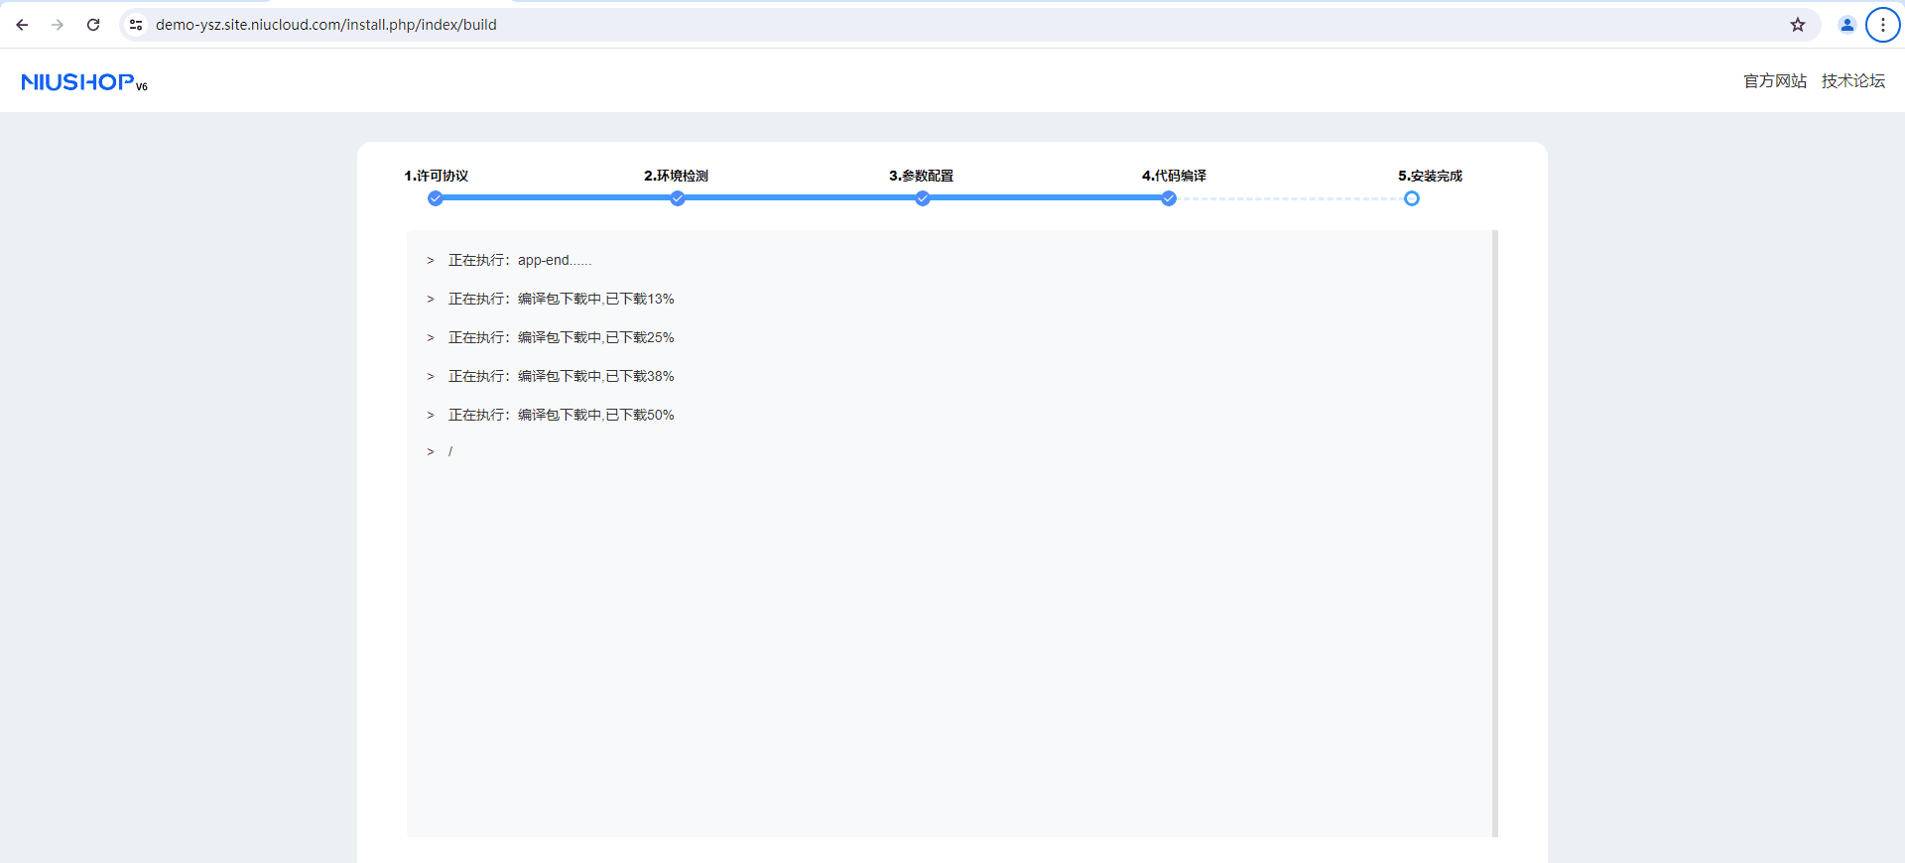This screenshot has width=1905, height=863.
Task: Open Chrome's three-dot menu
Action: coord(1882,25)
